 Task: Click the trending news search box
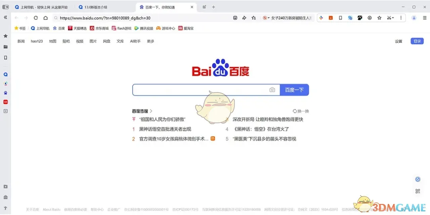click(292, 18)
